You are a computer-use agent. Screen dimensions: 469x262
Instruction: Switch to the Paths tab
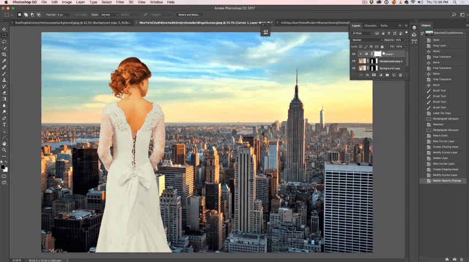(x=384, y=26)
